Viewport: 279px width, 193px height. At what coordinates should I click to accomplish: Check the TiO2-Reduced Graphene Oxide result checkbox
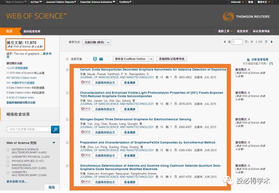pyautogui.click(x=67, y=93)
